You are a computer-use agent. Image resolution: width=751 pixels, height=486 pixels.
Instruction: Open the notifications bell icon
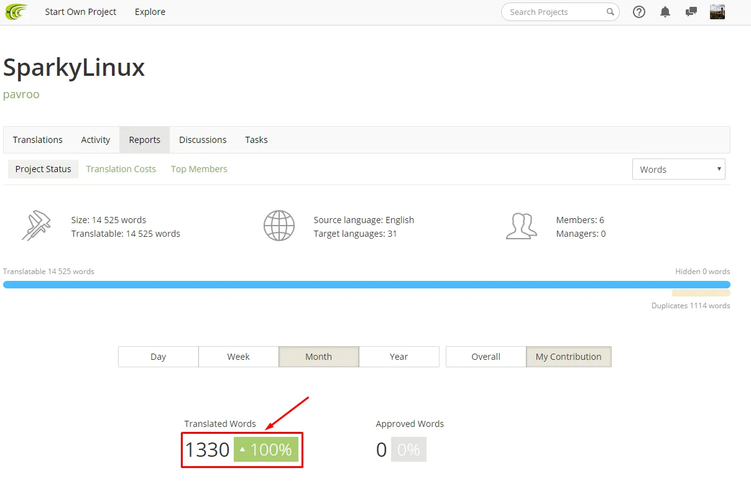665,12
